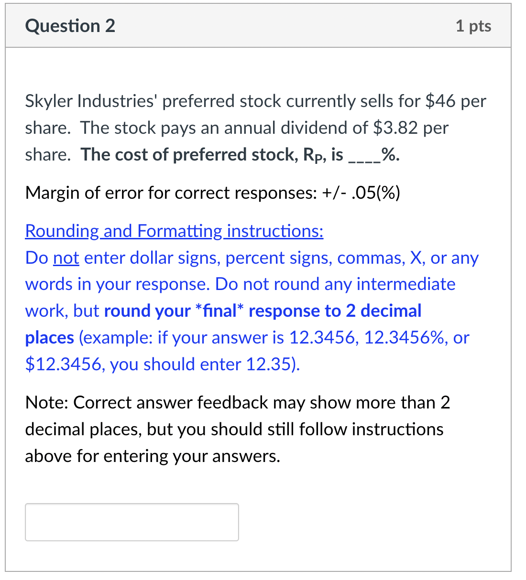Click the question header bar
This screenshot has width=526, height=580.
(x=263, y=26)
